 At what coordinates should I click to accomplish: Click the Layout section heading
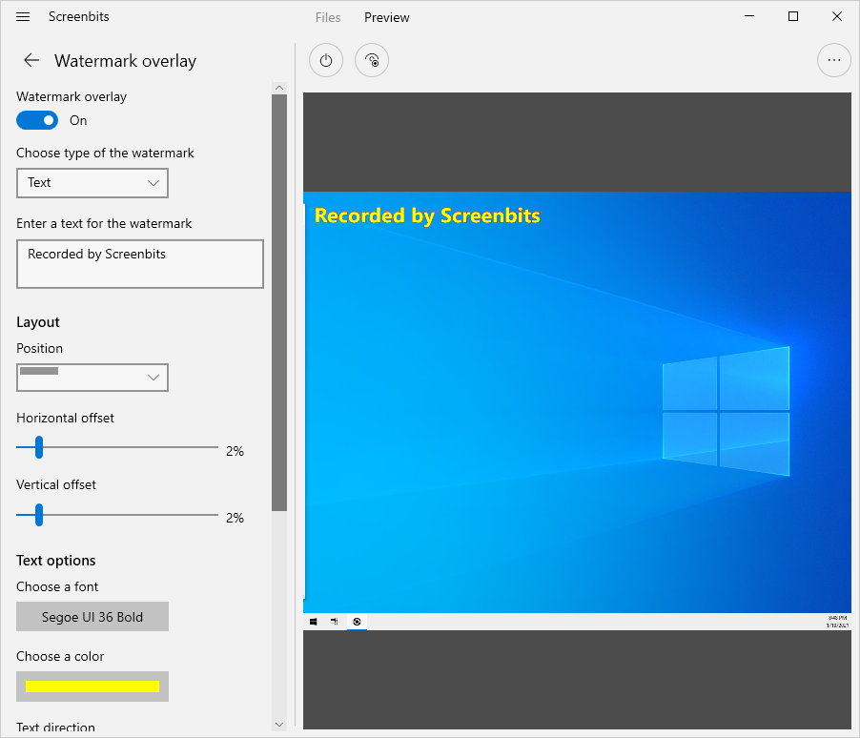(38, 322)
